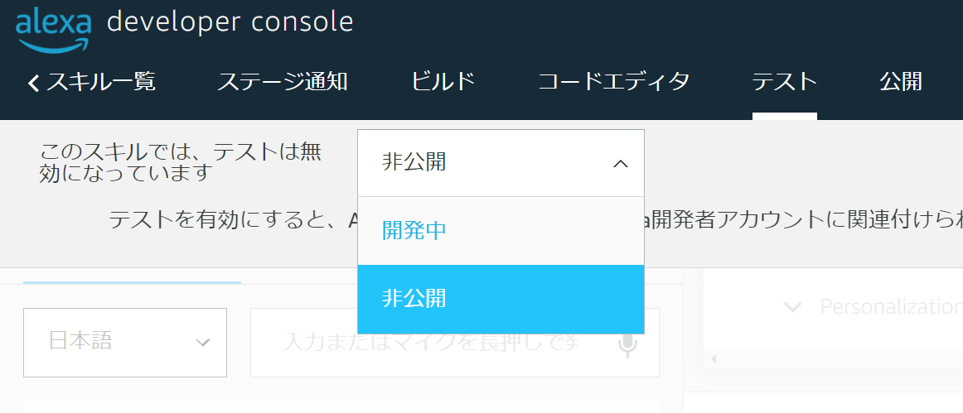Click the horizontal scrollbar left arrow
The height and width of the screenshot is (413, 963).
tap(713, 359)
